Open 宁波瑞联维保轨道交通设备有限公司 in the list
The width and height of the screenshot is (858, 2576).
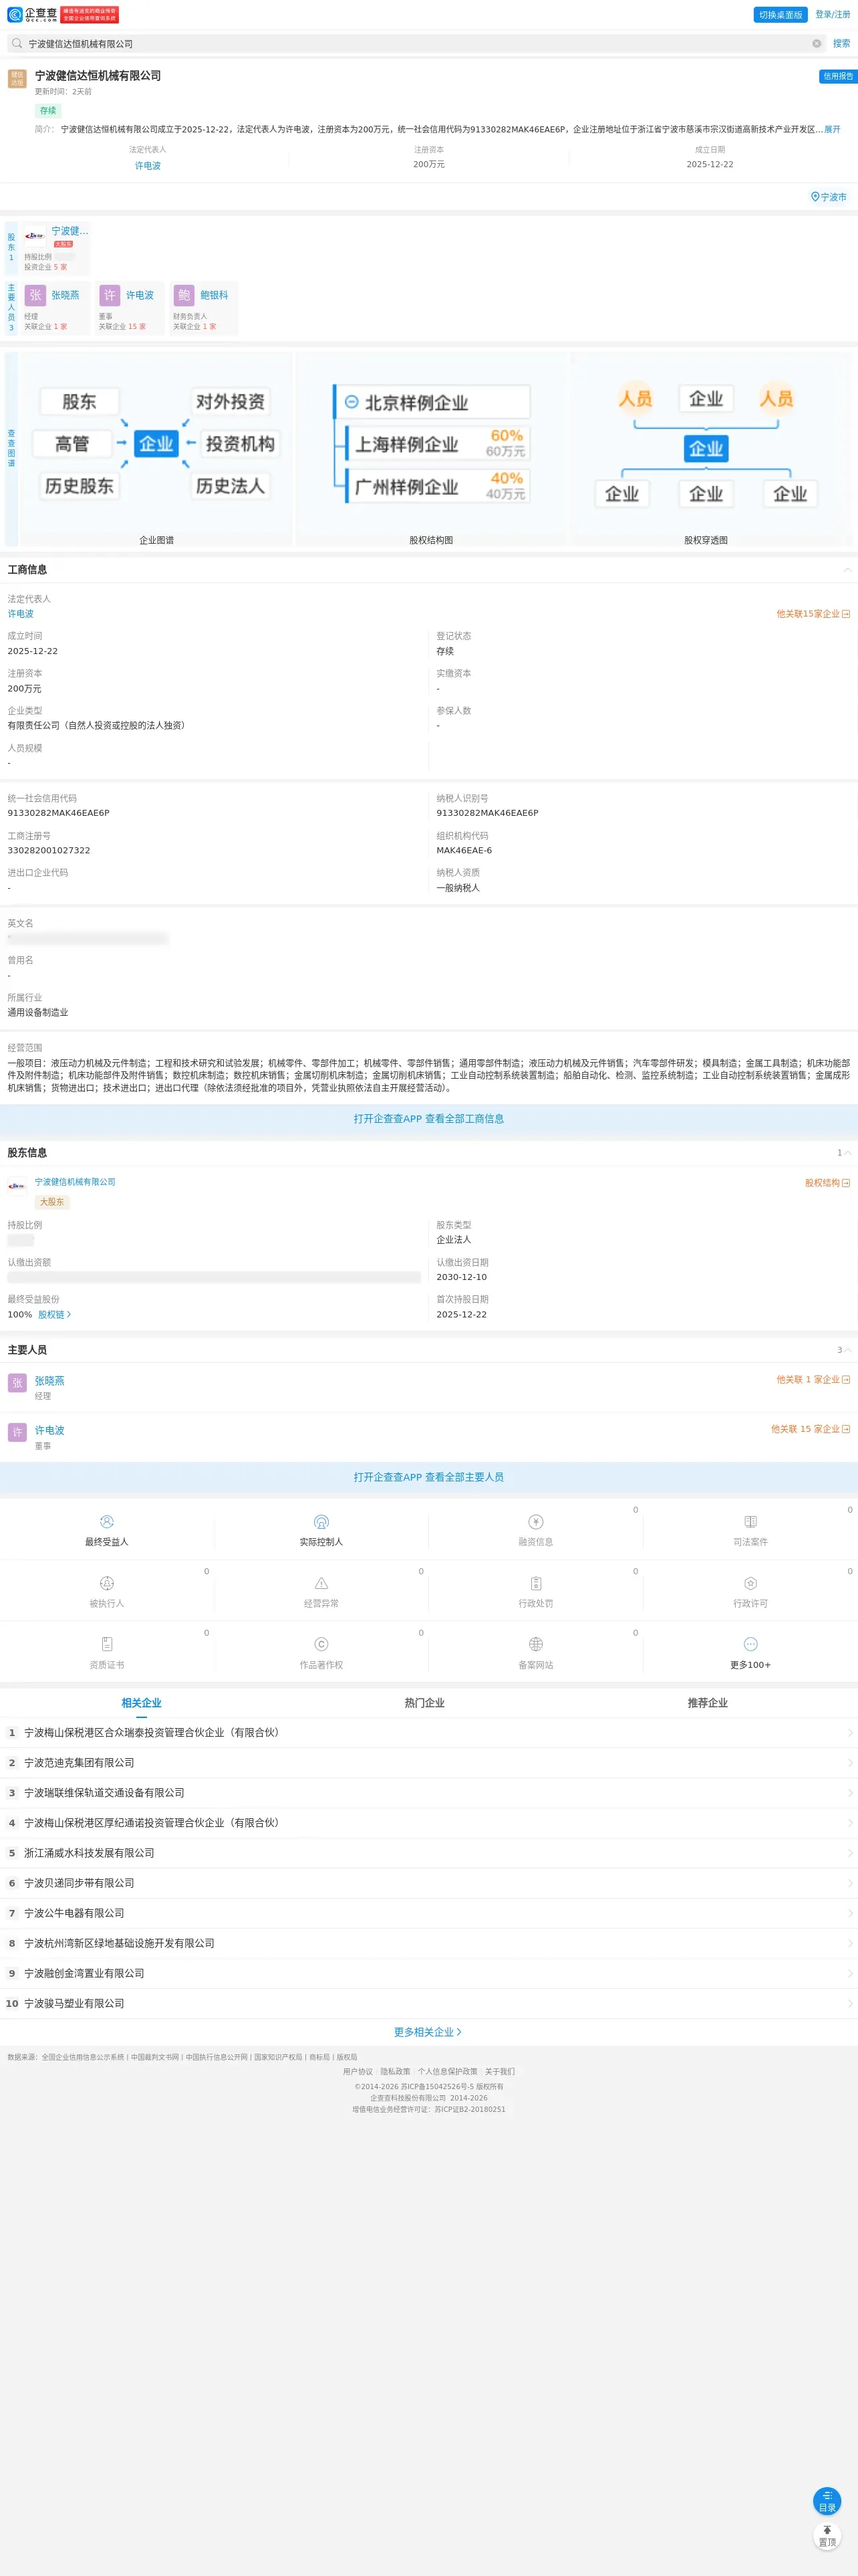coord(428,1793)
